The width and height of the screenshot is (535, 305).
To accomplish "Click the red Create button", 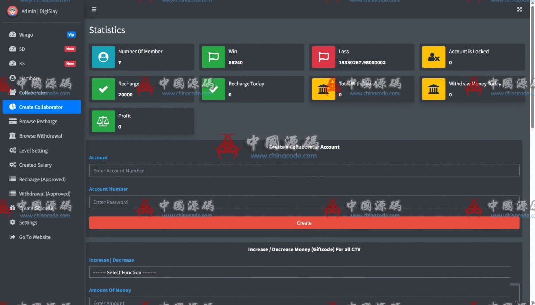I will pyautogui.click(x=304, y=223).
